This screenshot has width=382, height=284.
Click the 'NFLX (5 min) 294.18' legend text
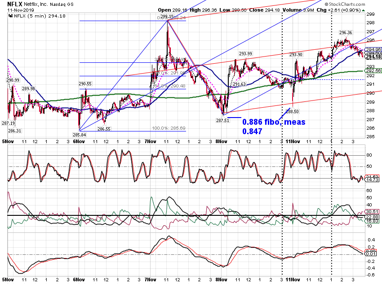(40, 16)
